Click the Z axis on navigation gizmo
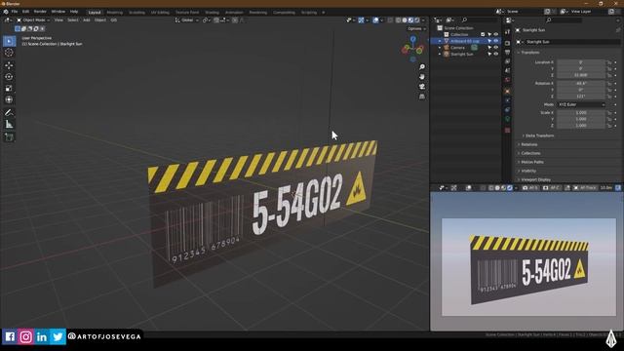Image resolution: width=624 pixels, height=351 pixels. (x=413, y=39)
